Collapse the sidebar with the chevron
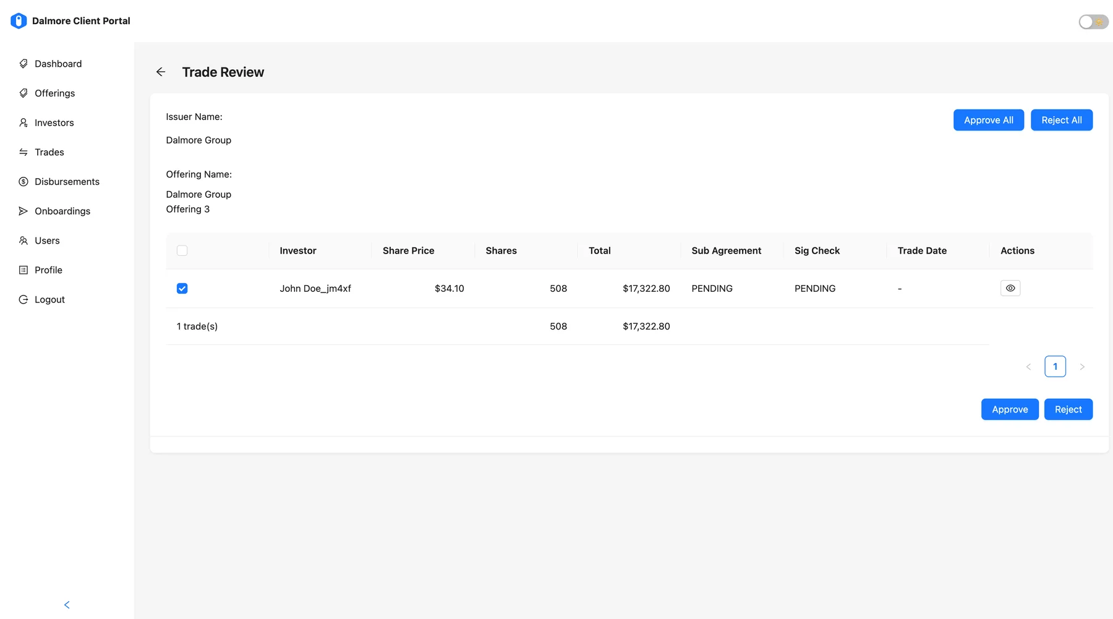Image resolution: width=1113 pixels, height=619 pixels. click(x=67, y=605)
